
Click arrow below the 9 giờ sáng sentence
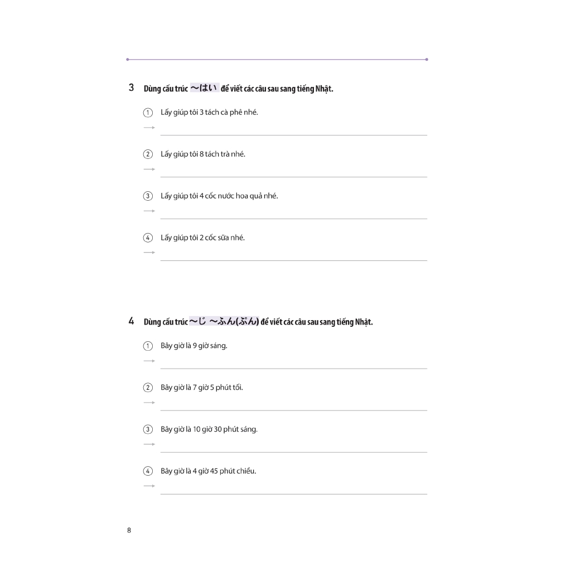click(x=149, y=361)
